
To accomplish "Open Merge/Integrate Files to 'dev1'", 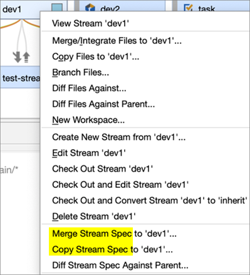I will tap(117, 41).
